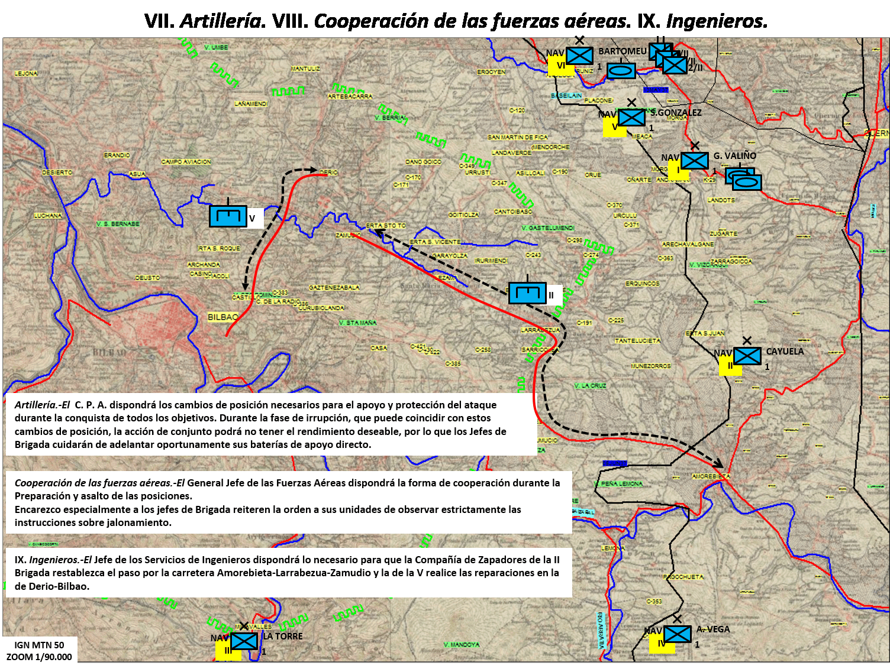Click the CAMPO AVIACION label
The image size is (890, 669).
click(186, 162)
